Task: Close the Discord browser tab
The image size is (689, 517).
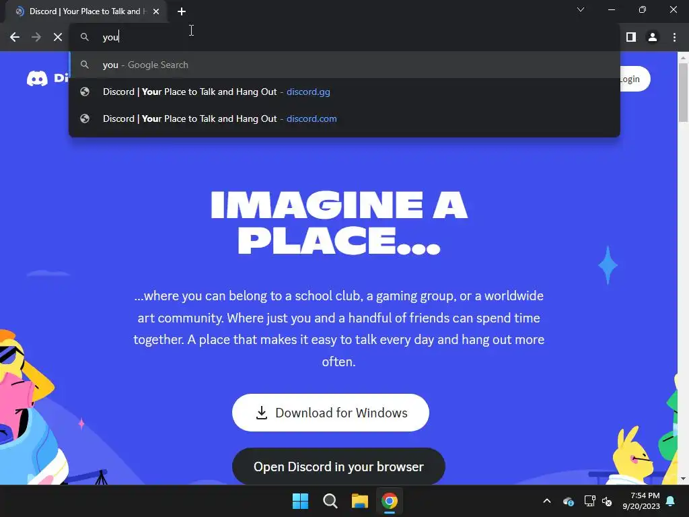Action: coord(156,11)
